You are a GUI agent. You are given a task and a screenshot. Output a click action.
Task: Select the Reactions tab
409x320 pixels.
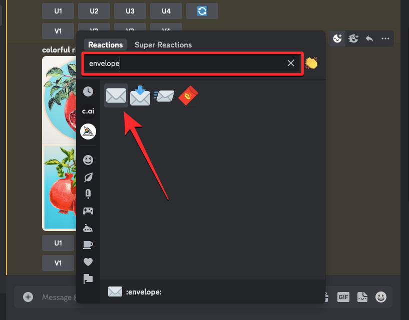(x=106, y=45)
